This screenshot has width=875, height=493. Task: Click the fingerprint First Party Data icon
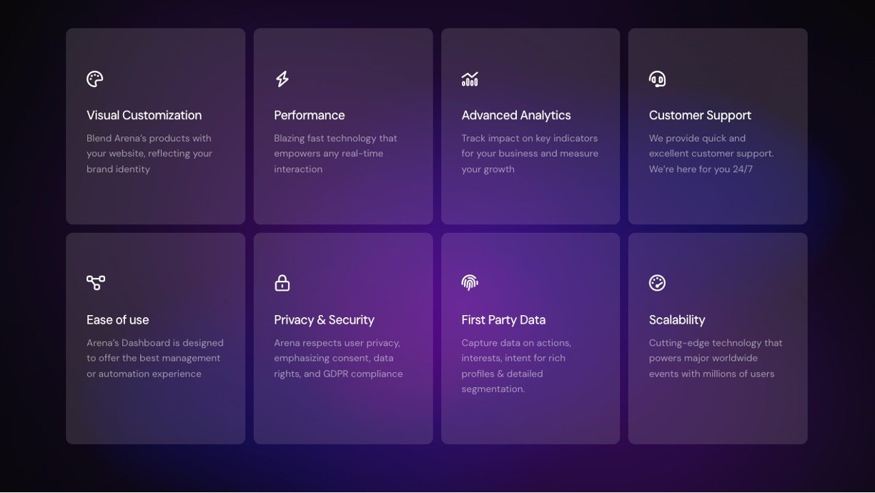[470, 283]
